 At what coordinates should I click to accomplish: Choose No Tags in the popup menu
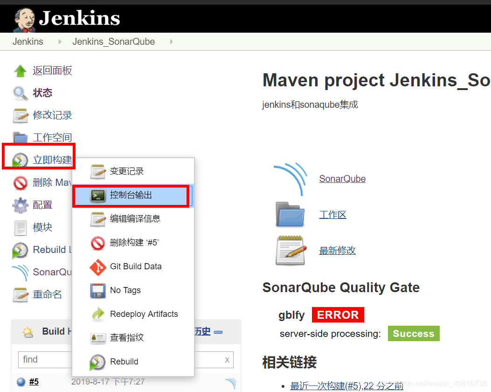125,290
